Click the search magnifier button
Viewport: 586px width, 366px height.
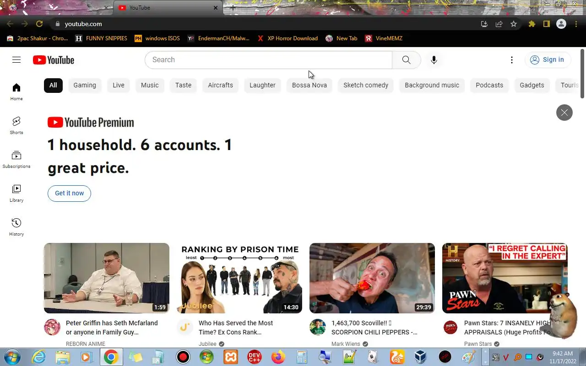[x=406, y=60]
